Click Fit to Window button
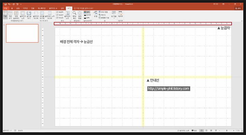 pyautogui.click(x=80, y=15)
